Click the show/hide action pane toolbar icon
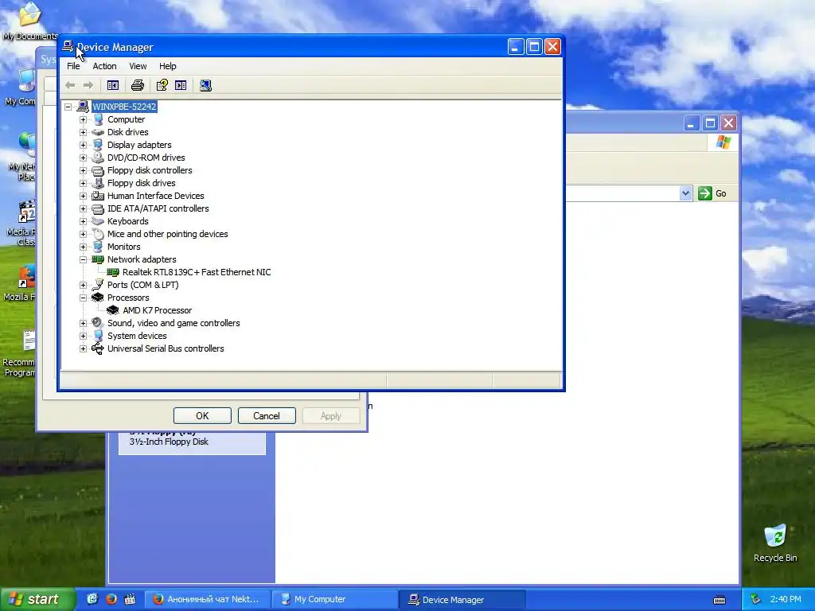This screenshot has height=611, width=815. [181, 85]
